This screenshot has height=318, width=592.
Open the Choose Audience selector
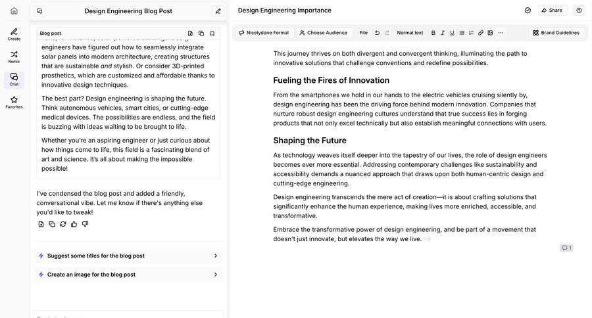pyautogui.click(x=323, y=33)
